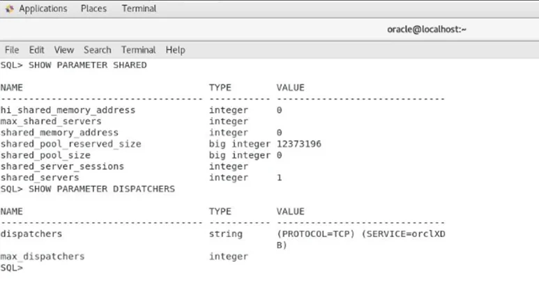
Task: Click the max_shared_servers row name
Action: click(51, 121)
